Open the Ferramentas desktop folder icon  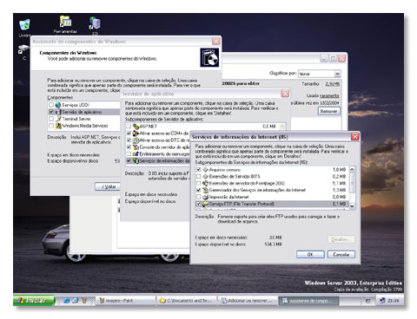pos(65,22)
